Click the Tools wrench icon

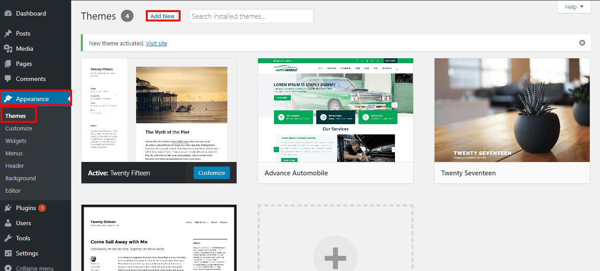[8, 238]
